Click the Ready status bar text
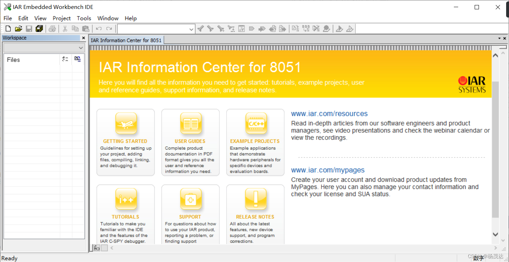This screenshot has width=509, height=262. [x=10, y=258]
